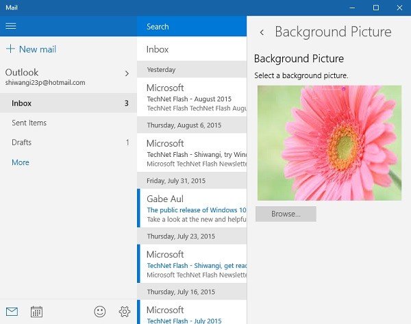Click the smiley feedback icon
The width and height of the screenshot is (411, 324).
pyautogui.click(x=100, y=312)
